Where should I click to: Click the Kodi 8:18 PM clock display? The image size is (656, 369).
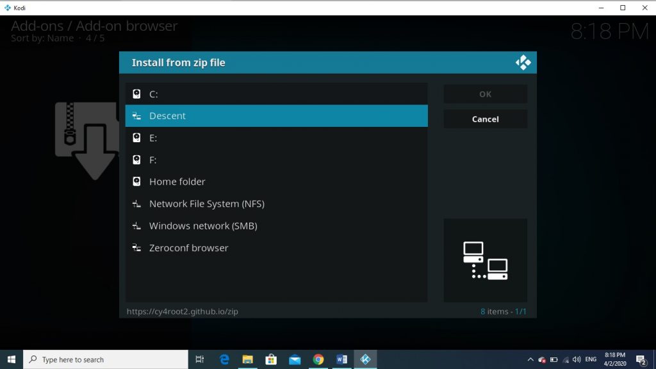(x=610, y=31)
